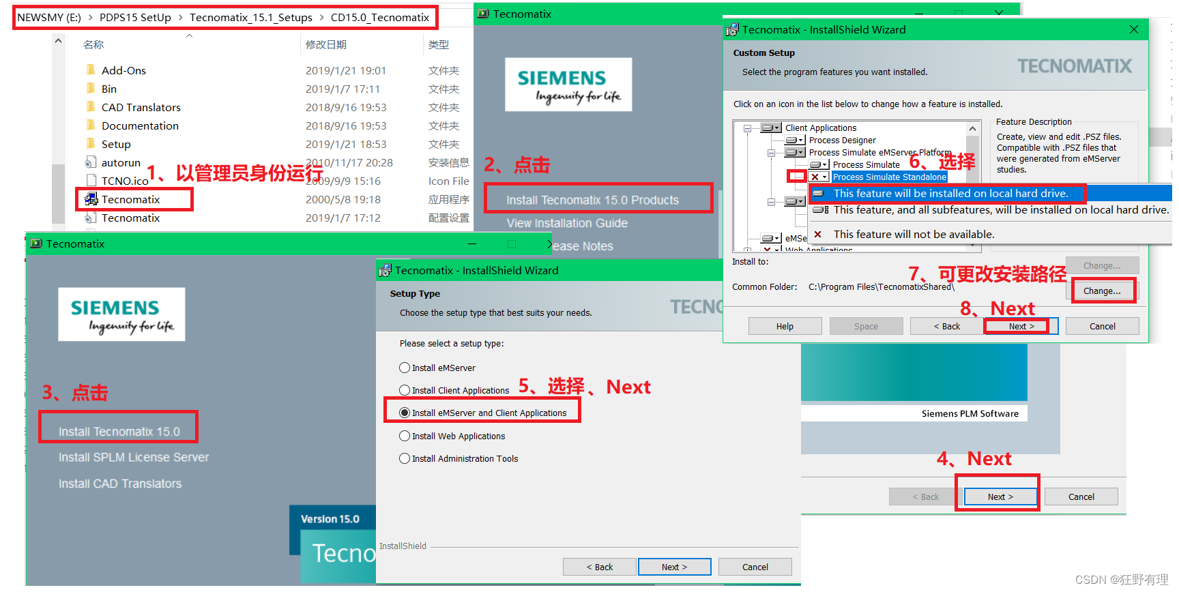Select Install Client Applications radio button
This screenshot has height=592, width=1179.
(405, 390)
